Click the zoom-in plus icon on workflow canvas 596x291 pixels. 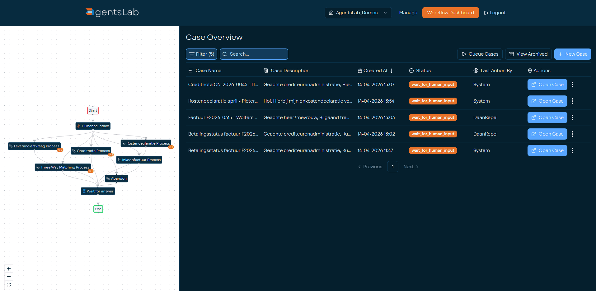(8, 268)
